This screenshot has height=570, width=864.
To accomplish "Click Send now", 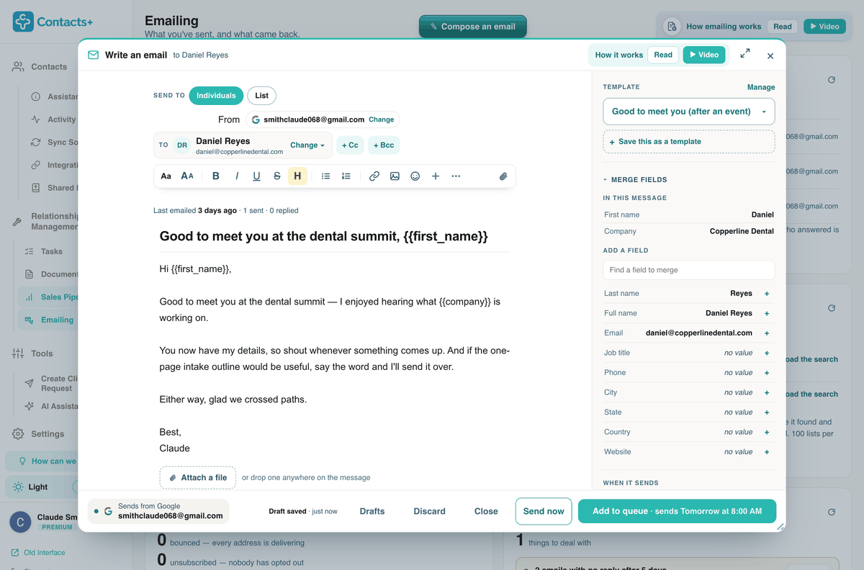I will point(544,512).
